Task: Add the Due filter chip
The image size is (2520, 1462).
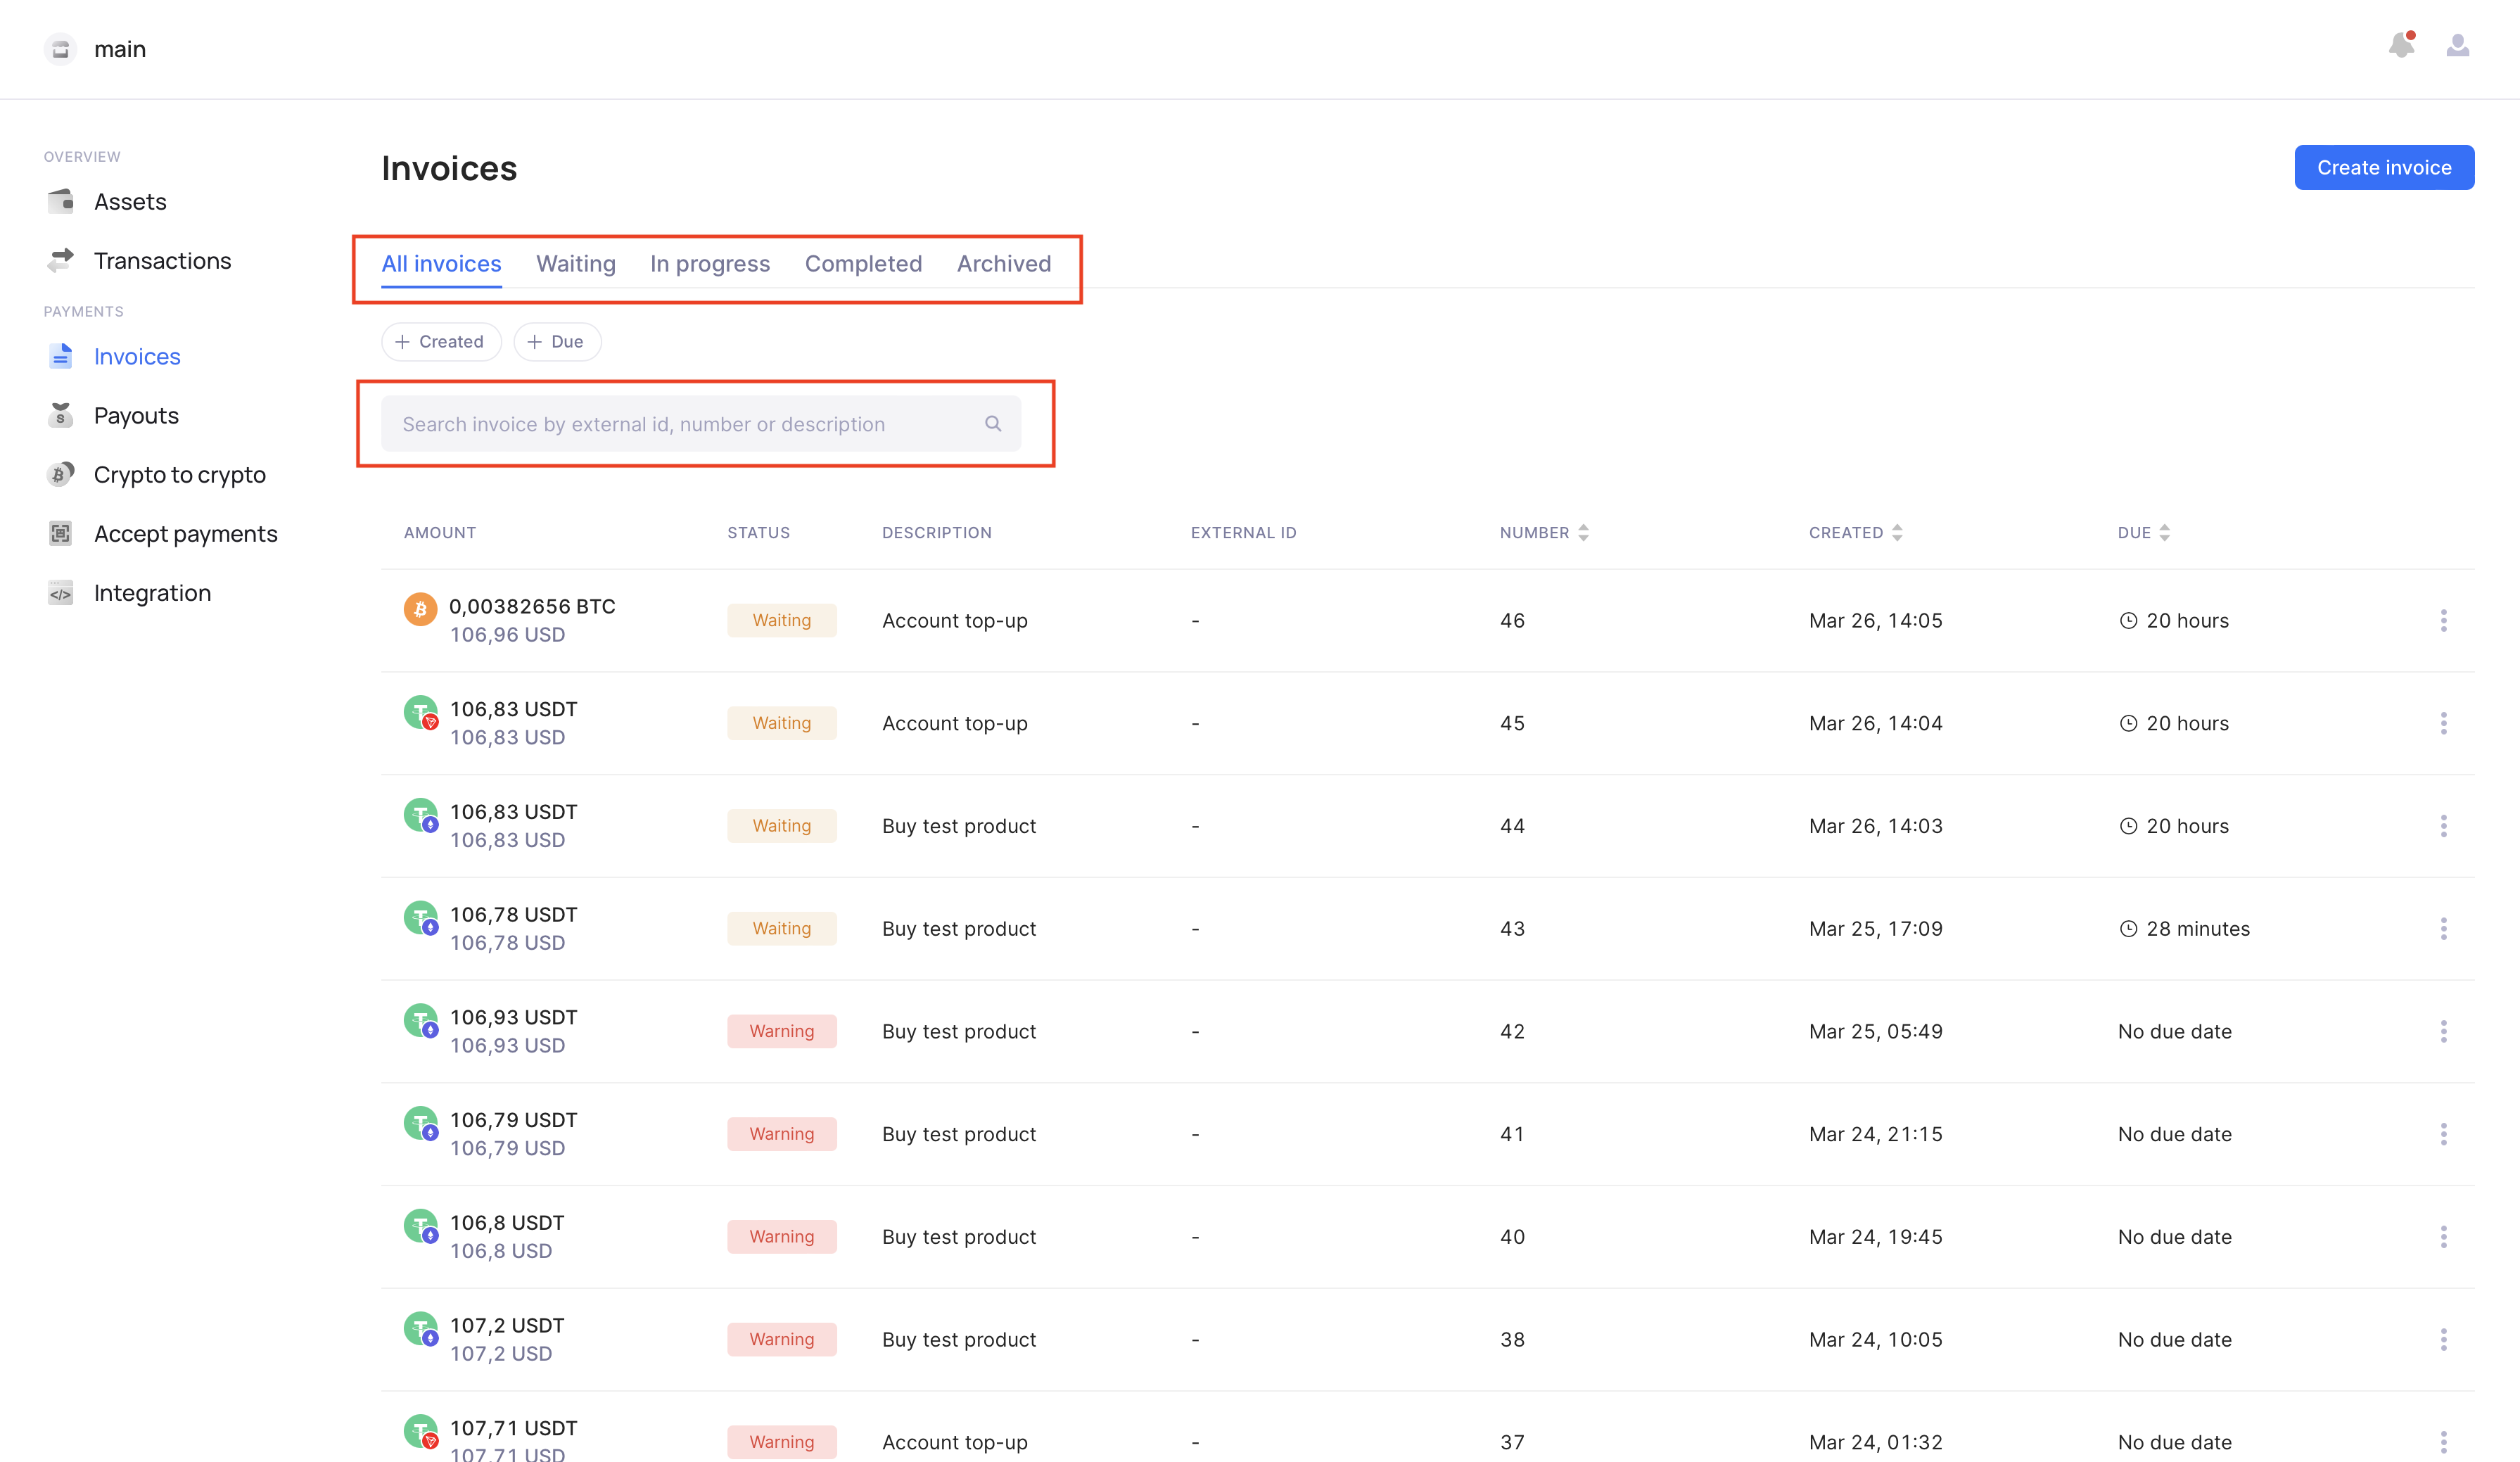Action: click(x=557, y=342)
